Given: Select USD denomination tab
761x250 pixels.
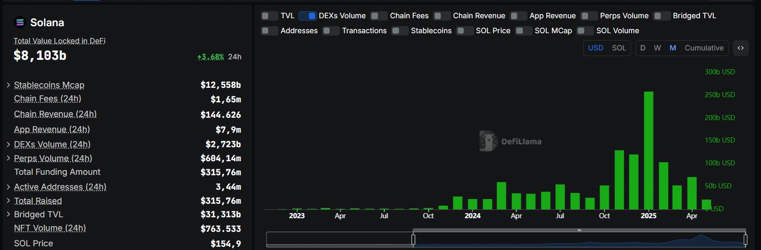Looking at the screenshot, I should point(595,48).
